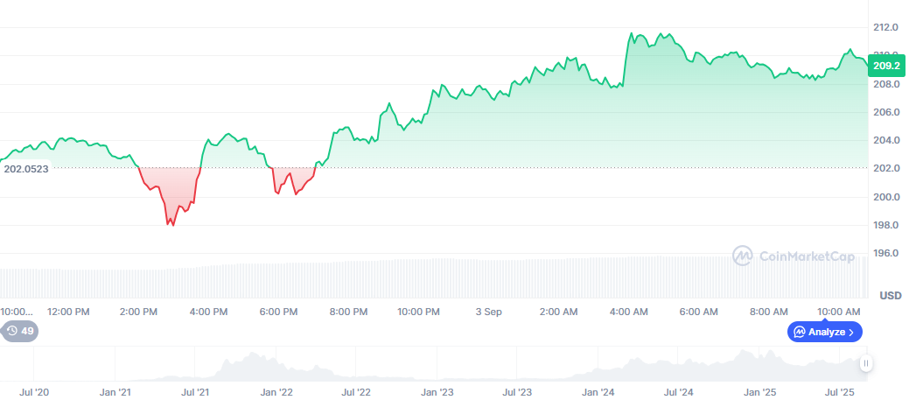Click Jul '23 on the range navigator

516,392
